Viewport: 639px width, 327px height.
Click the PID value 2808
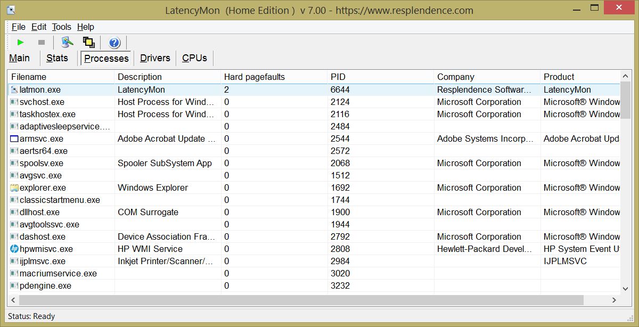(x=340, y=249)
